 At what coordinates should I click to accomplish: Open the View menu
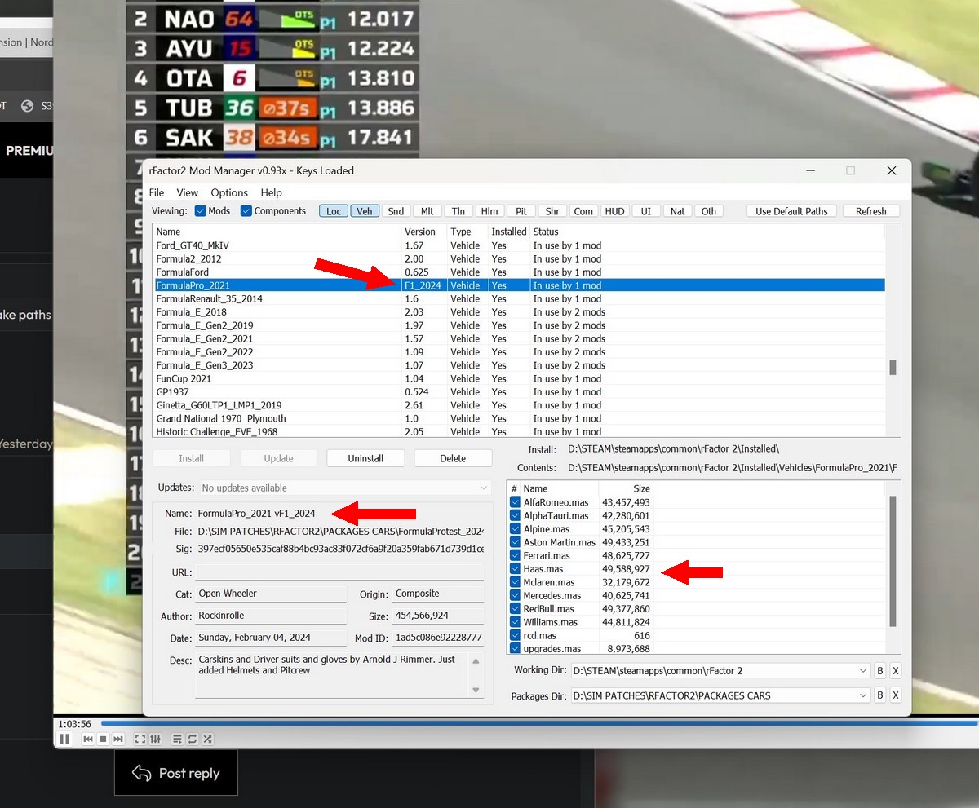coord(188,192)
